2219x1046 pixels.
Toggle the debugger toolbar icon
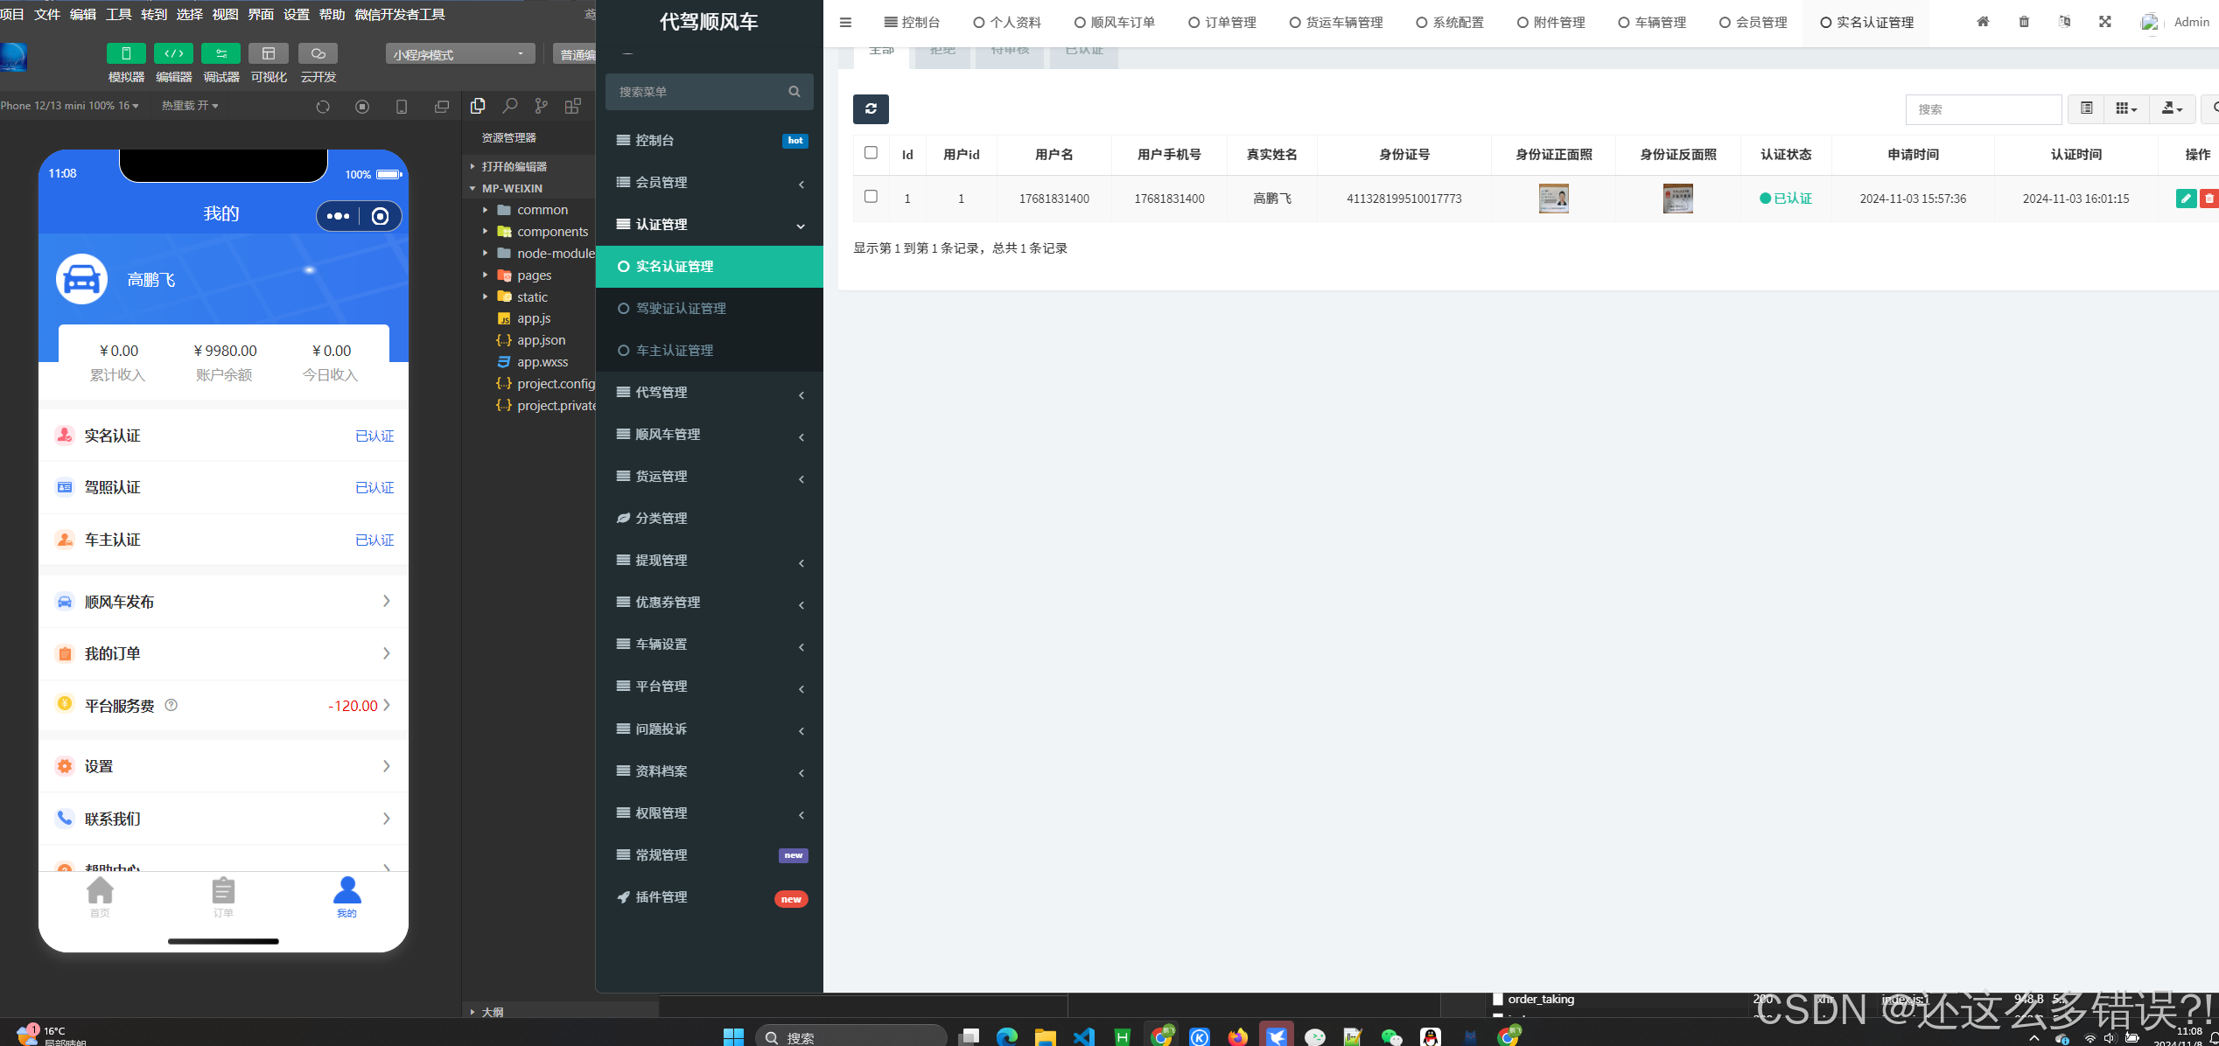click(x=220, y=54)
